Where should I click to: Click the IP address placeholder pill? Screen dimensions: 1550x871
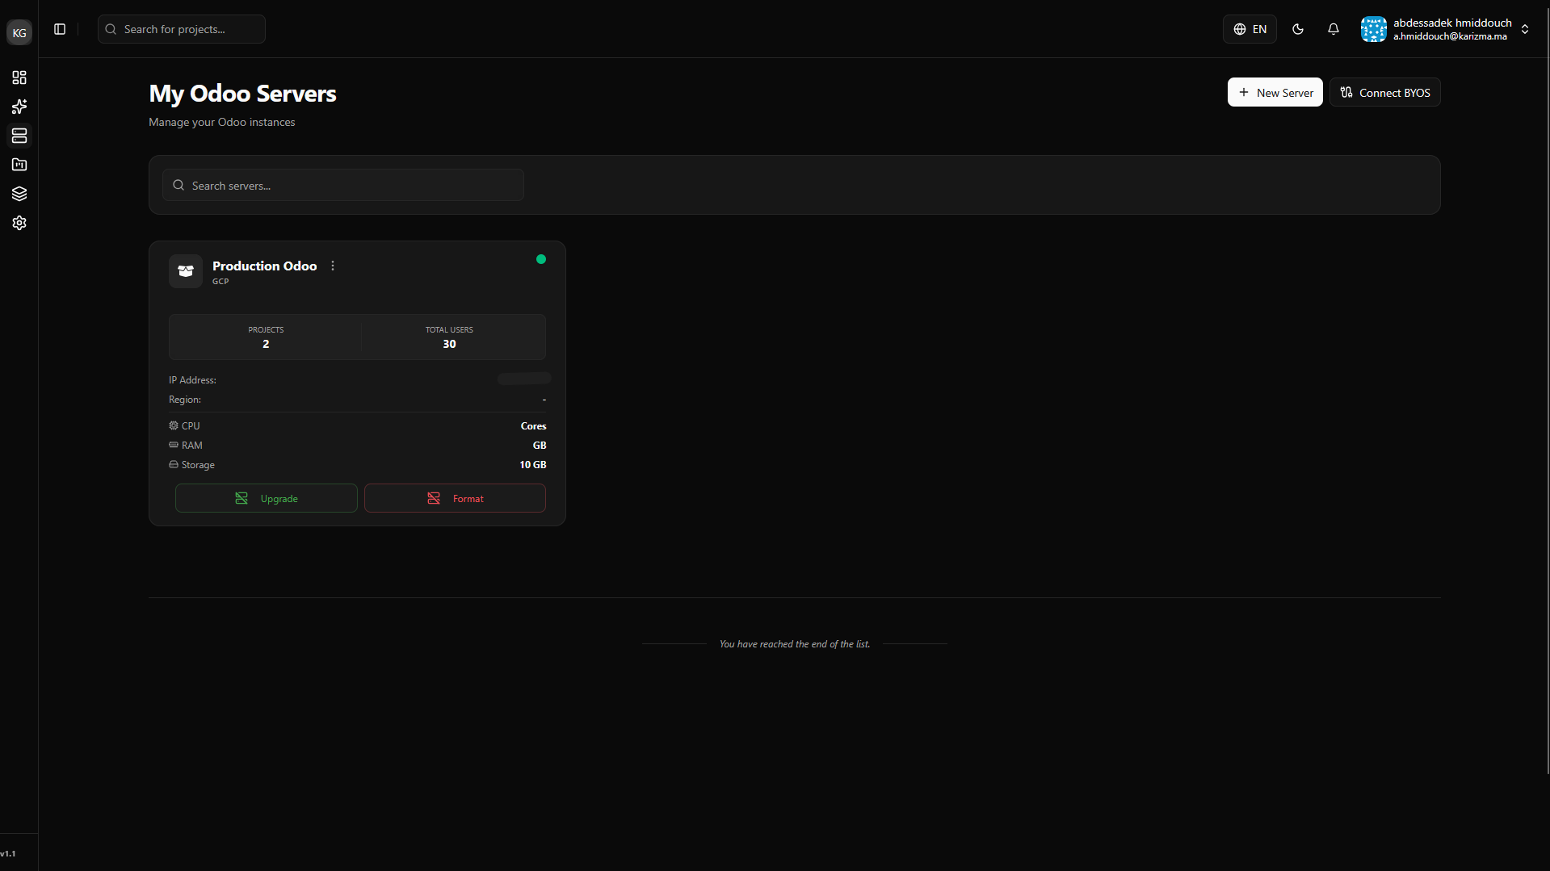pyautogui.click(x=524, y=379)
